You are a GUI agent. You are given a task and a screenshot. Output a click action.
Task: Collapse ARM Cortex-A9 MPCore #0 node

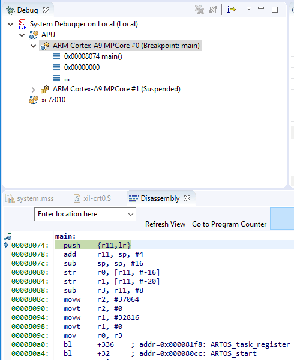pyautogui.click(x=34, y=46)
